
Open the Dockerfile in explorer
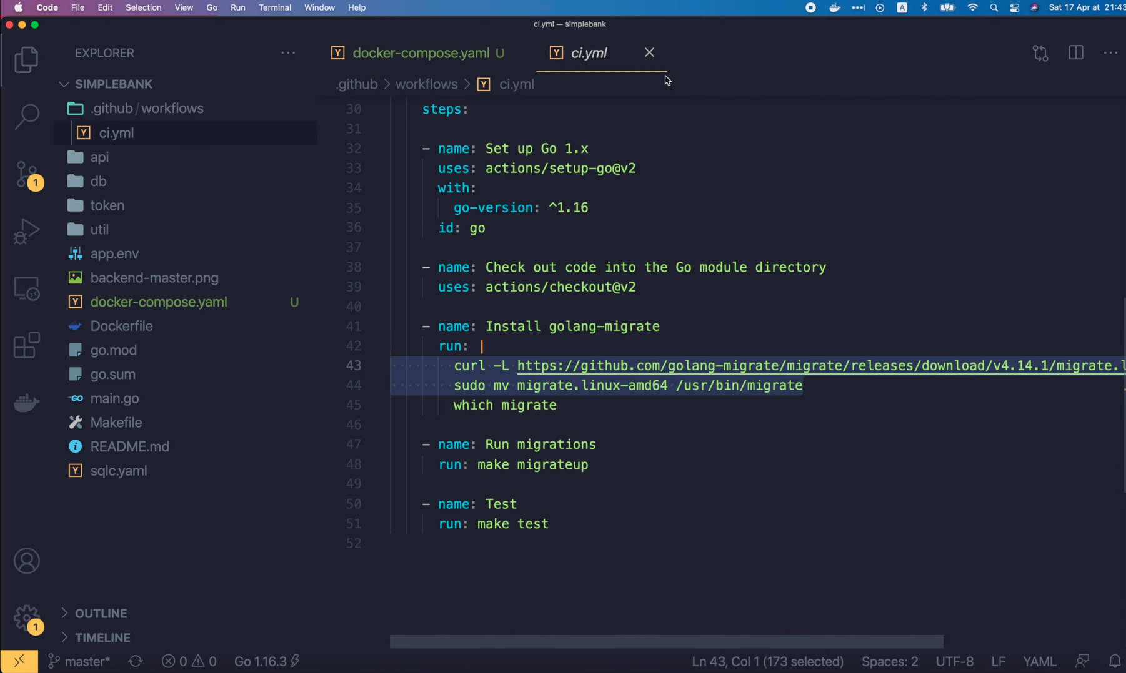click(x=121, y=326)
